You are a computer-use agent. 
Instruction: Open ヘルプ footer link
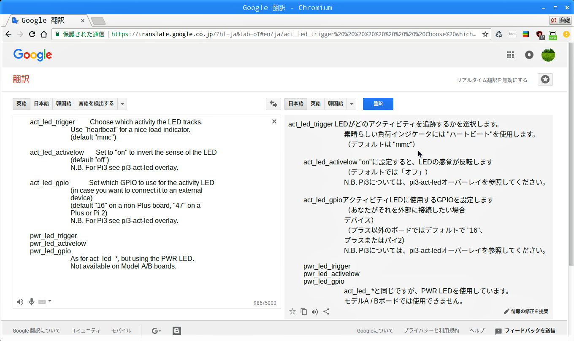[477, 331]
